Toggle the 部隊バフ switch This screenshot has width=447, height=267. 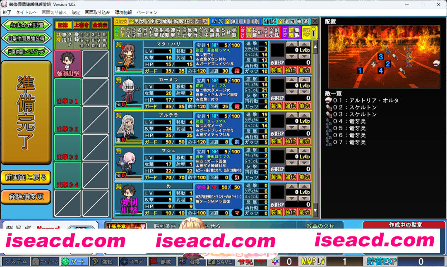point(313,32)
